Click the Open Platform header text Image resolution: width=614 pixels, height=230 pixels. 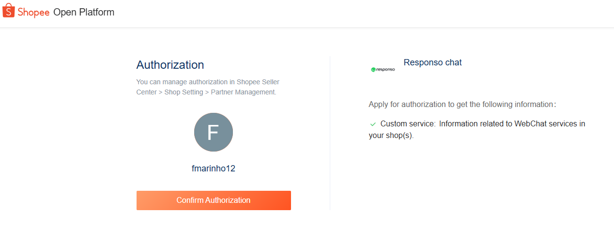point(84,13)
